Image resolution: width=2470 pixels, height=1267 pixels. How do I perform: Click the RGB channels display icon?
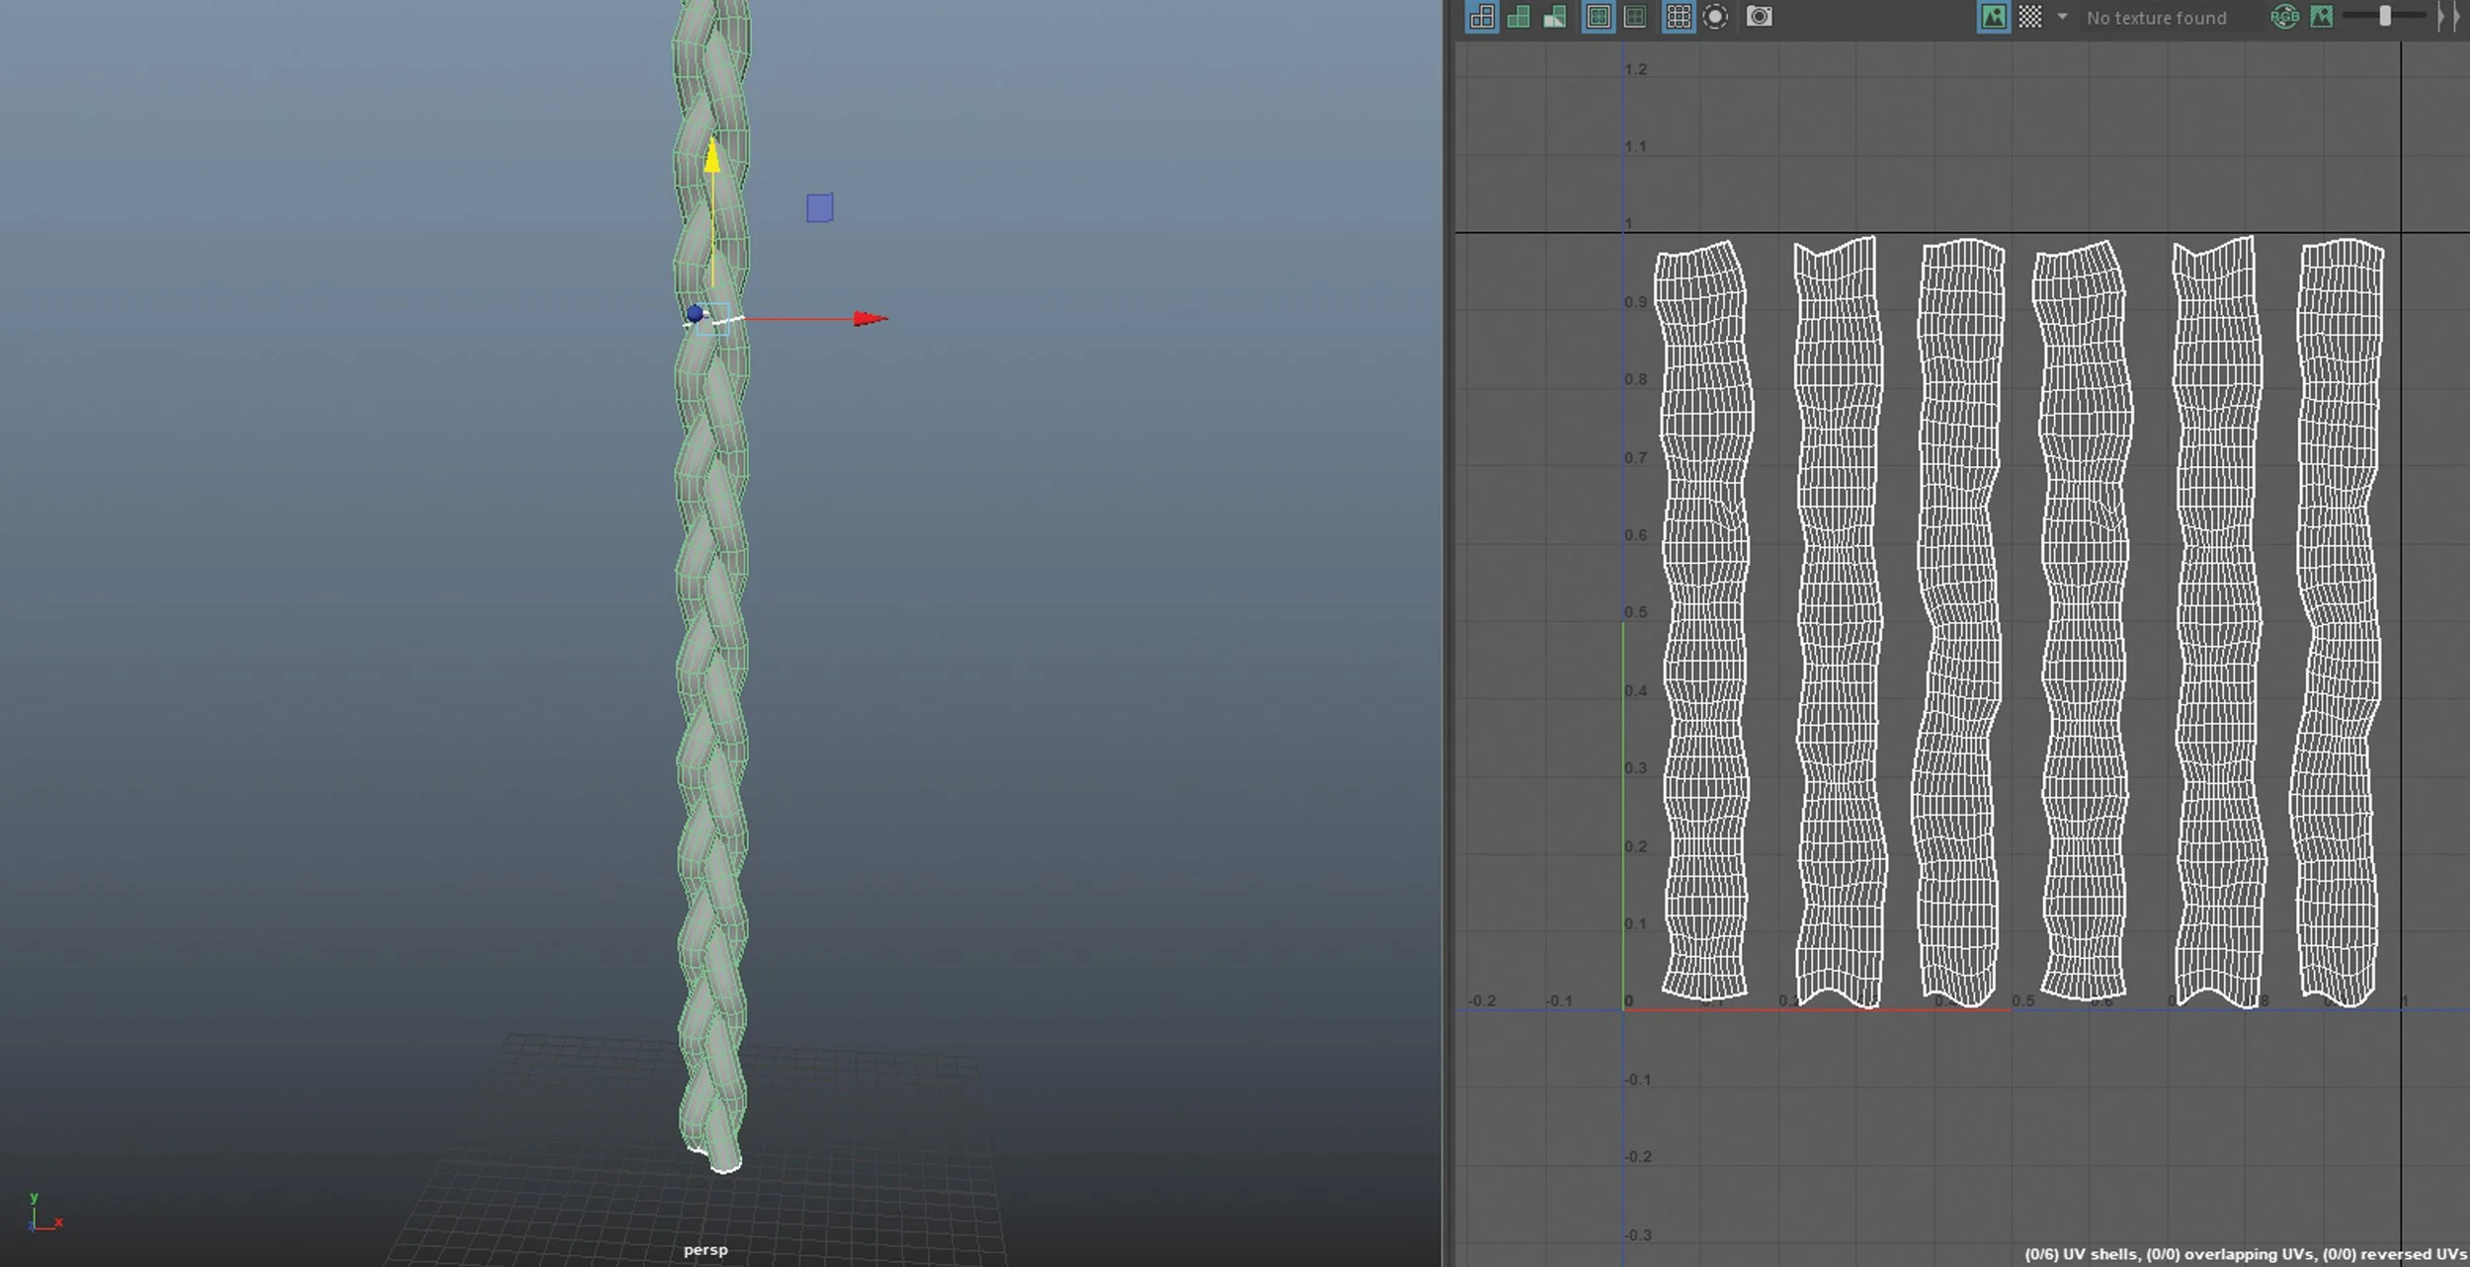2284,17
